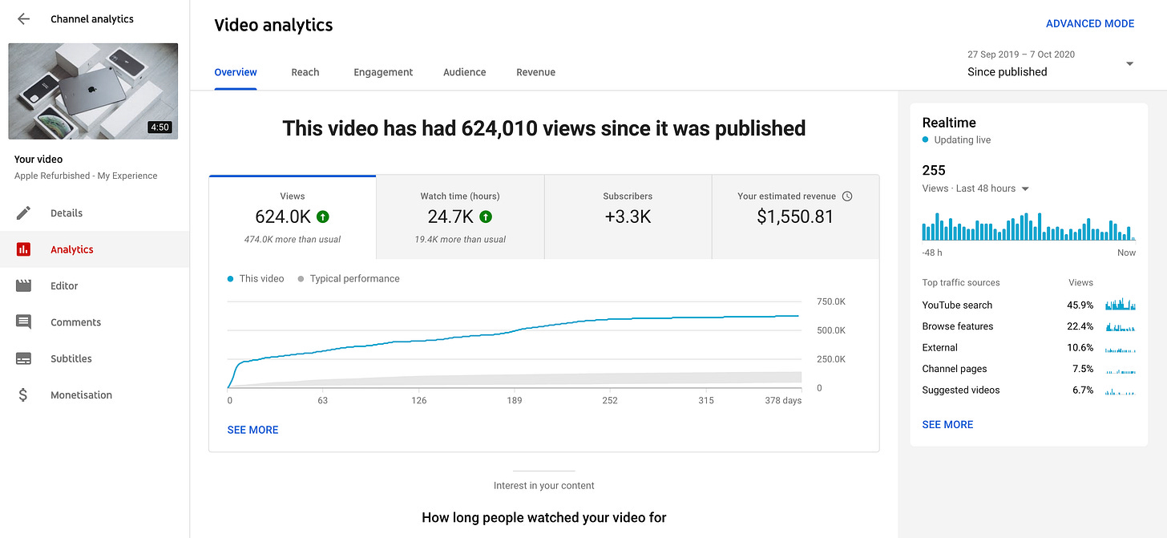Open the Subtitles icon in sidebar
The width and height of the screenshot is (1167, 538).
[x=23, y=358]
